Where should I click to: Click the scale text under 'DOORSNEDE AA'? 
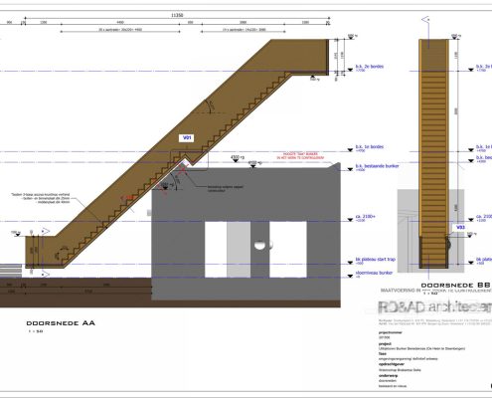(35, 331)
